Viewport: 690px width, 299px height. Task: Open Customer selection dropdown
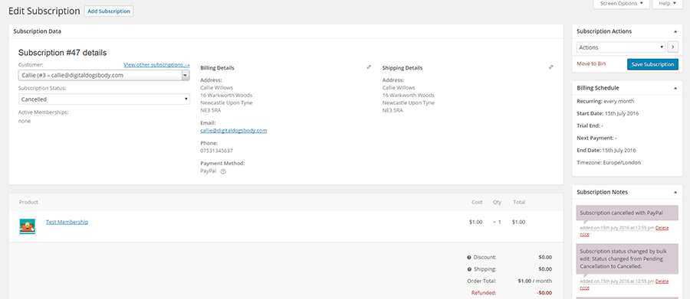(x=103, y=76)
